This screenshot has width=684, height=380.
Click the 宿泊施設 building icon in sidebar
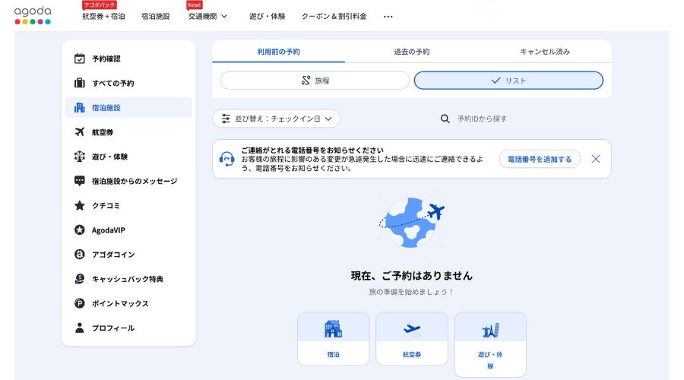[79, 107]
